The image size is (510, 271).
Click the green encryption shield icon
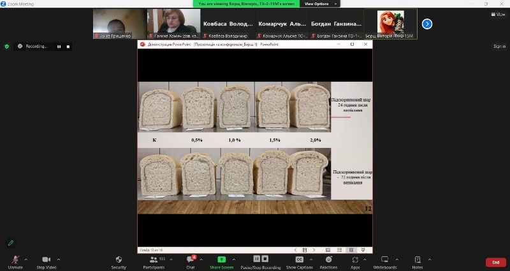[7, 47]
